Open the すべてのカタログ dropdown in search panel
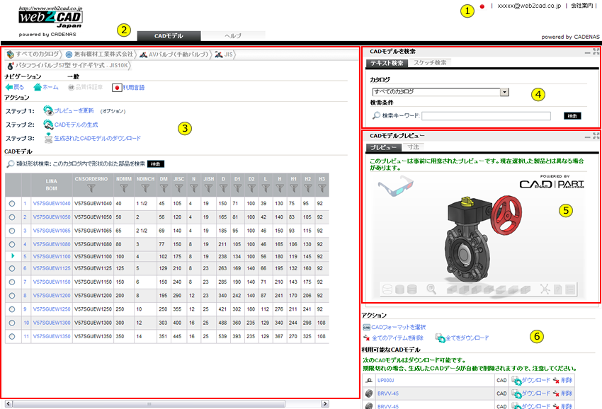Viewport: 602px width, 409px height. pos(504,91)
